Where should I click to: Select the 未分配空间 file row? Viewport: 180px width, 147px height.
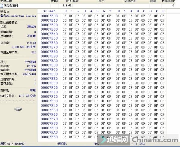pyautogui.click(x=88, y=5)
